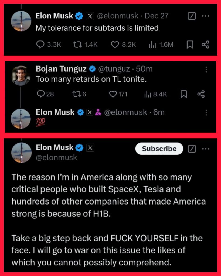Open Grok icon on the Dec 27 tweet
Viewport: 221px width, 276px height.
(192, 16)
